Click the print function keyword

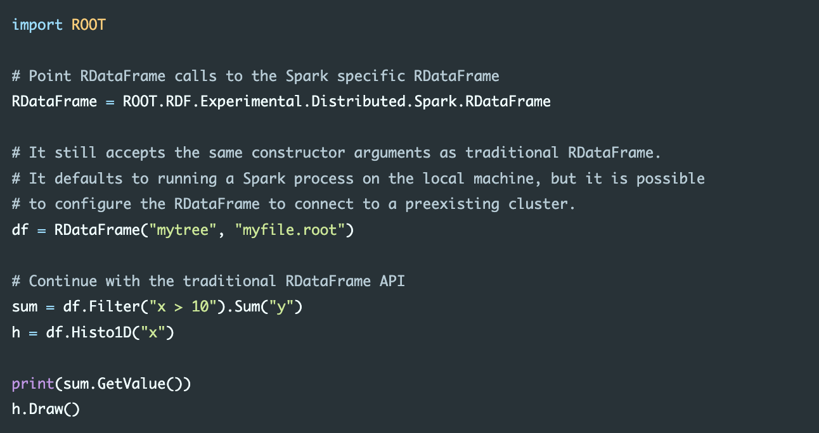(33, 384)
